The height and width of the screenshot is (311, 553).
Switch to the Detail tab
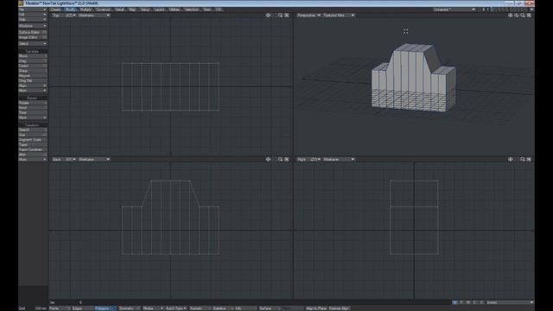[120, 10]
